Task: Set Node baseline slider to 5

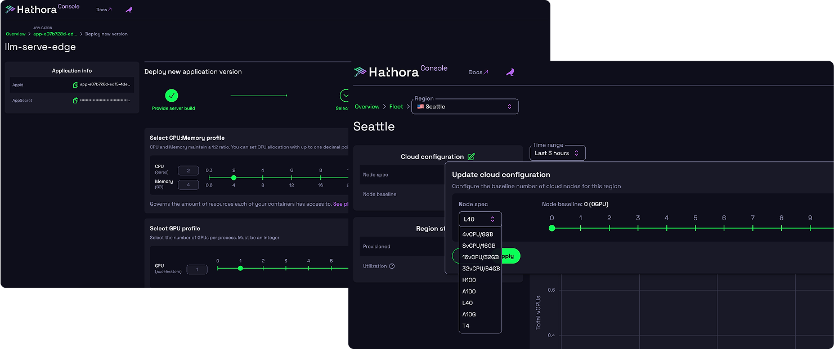Action: click(x=695, y=228)
